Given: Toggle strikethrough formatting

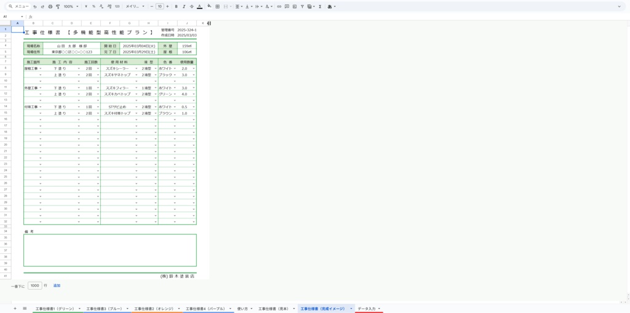Looking at the screenshot, I should pyautogui.click(x=191, y=6).
